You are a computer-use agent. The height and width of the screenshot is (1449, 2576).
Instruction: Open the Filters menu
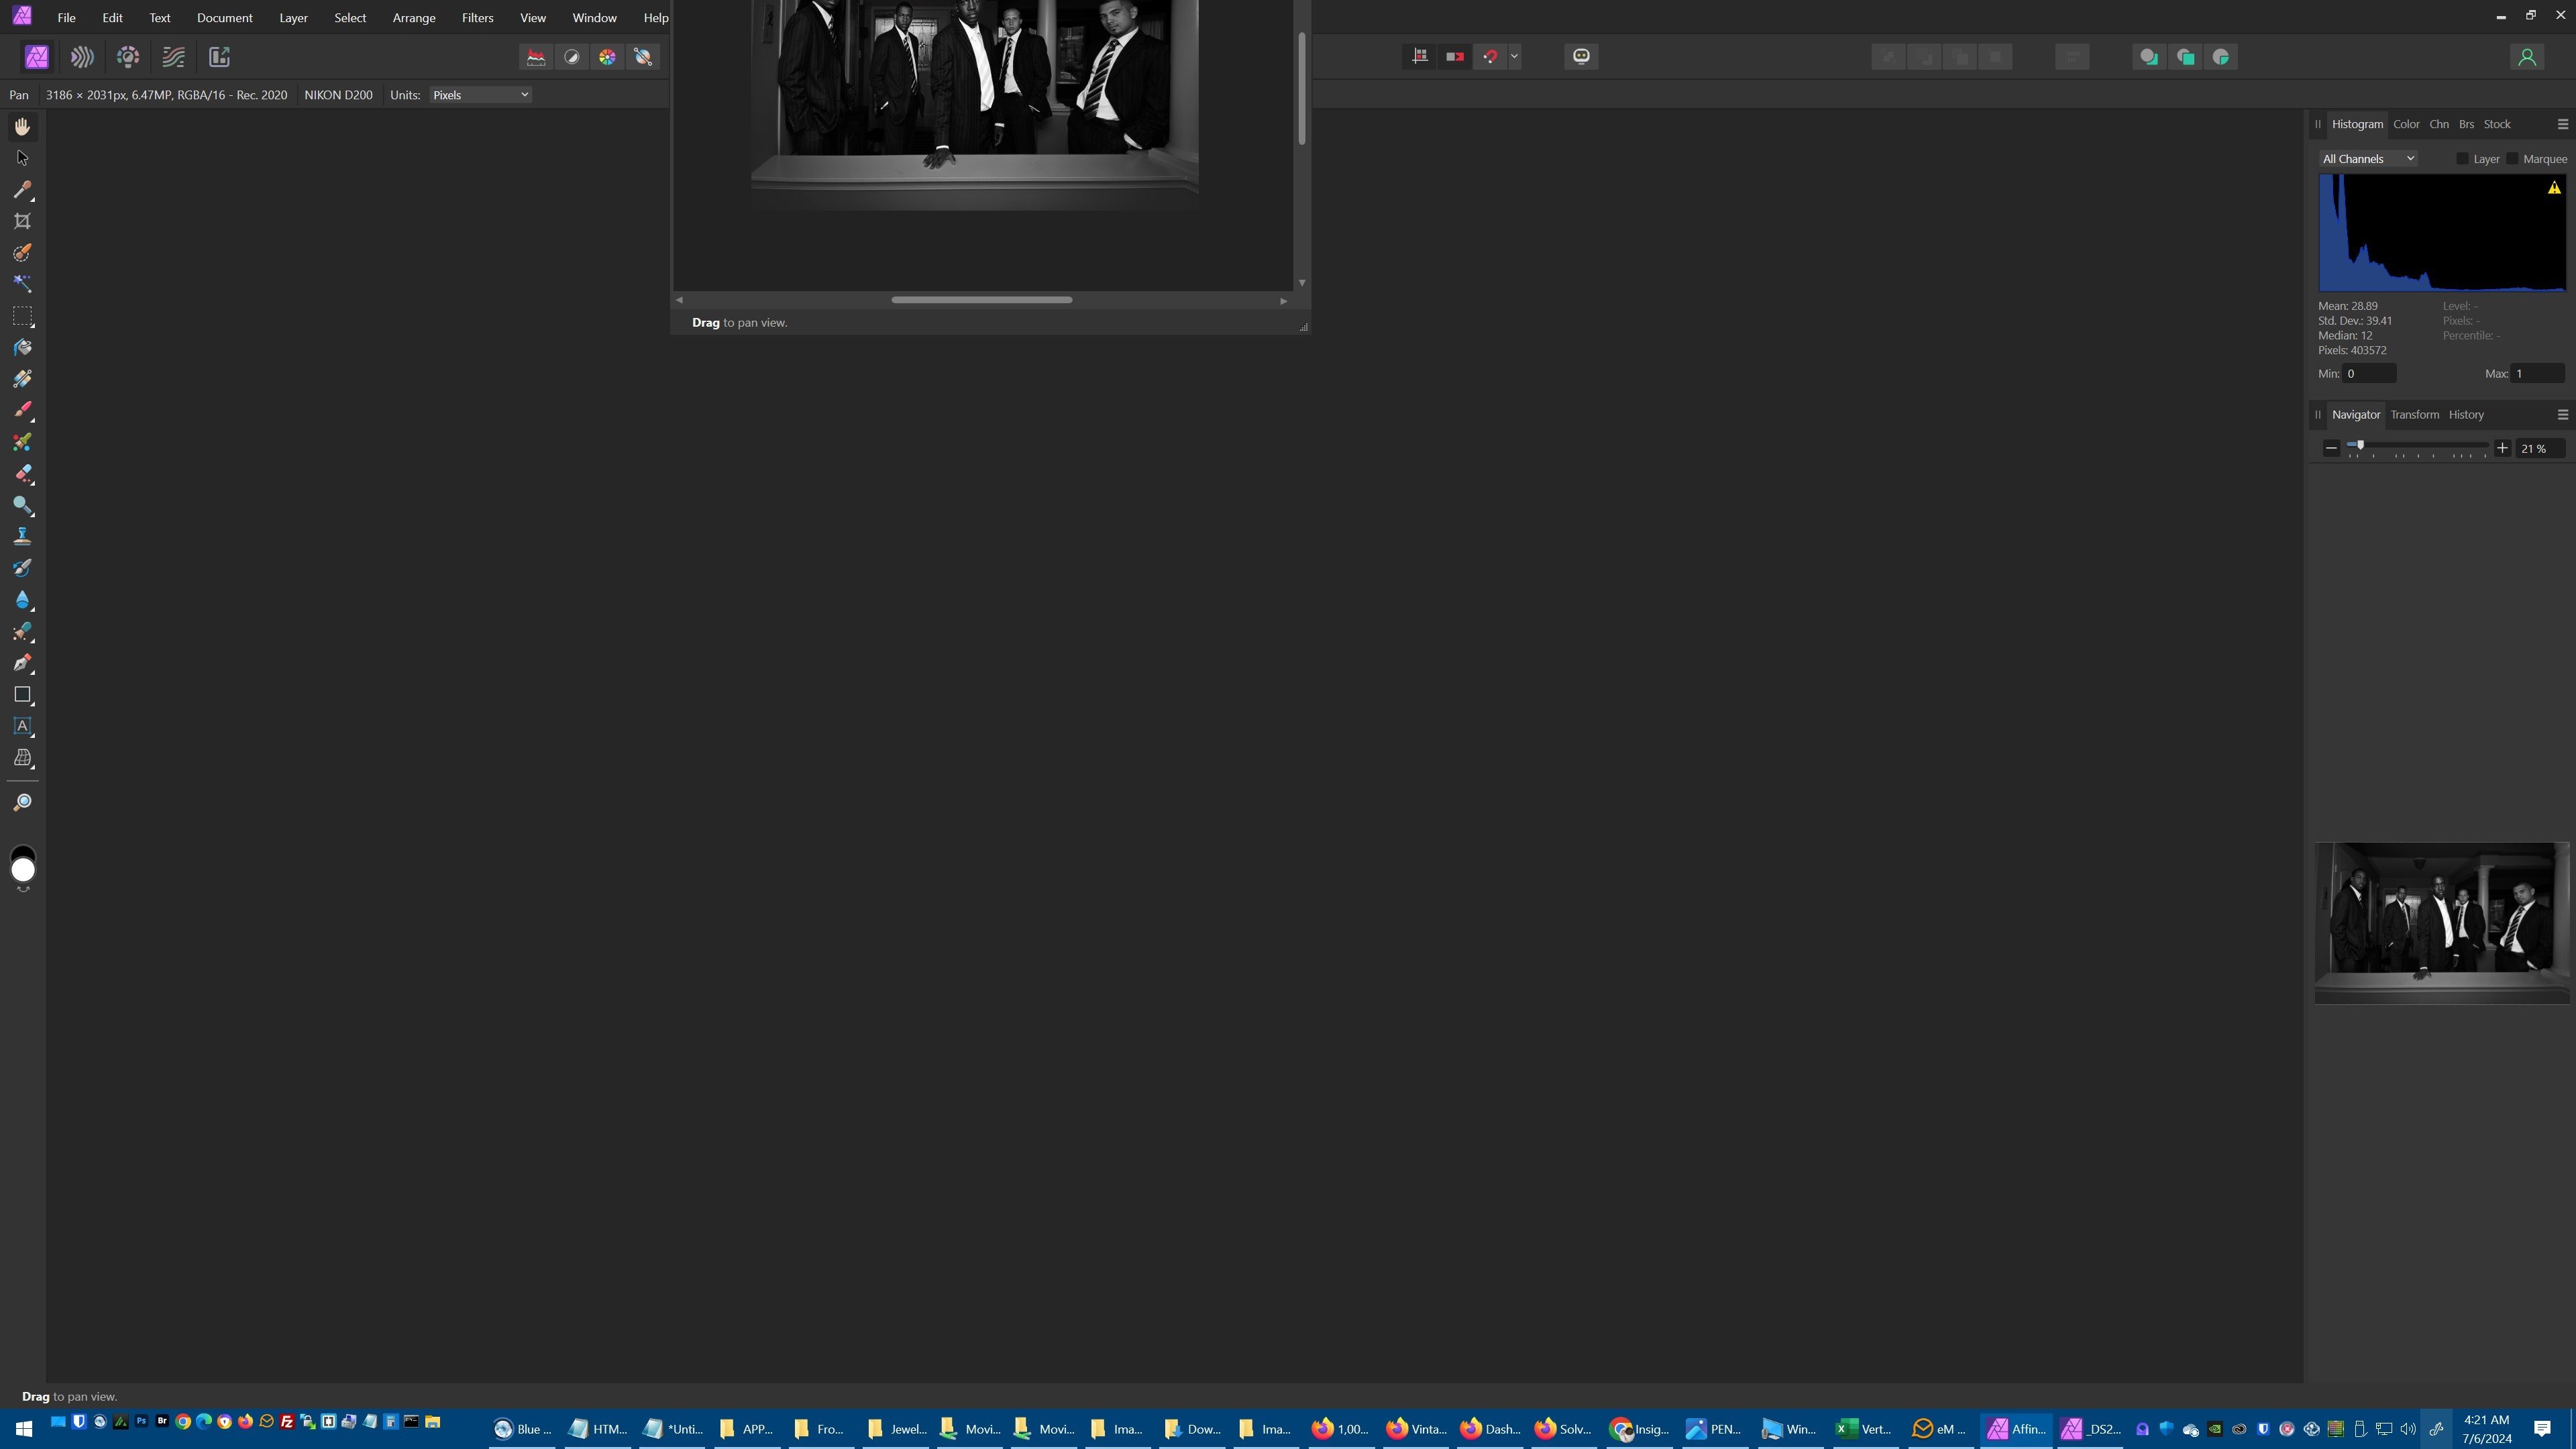point(476,17)
